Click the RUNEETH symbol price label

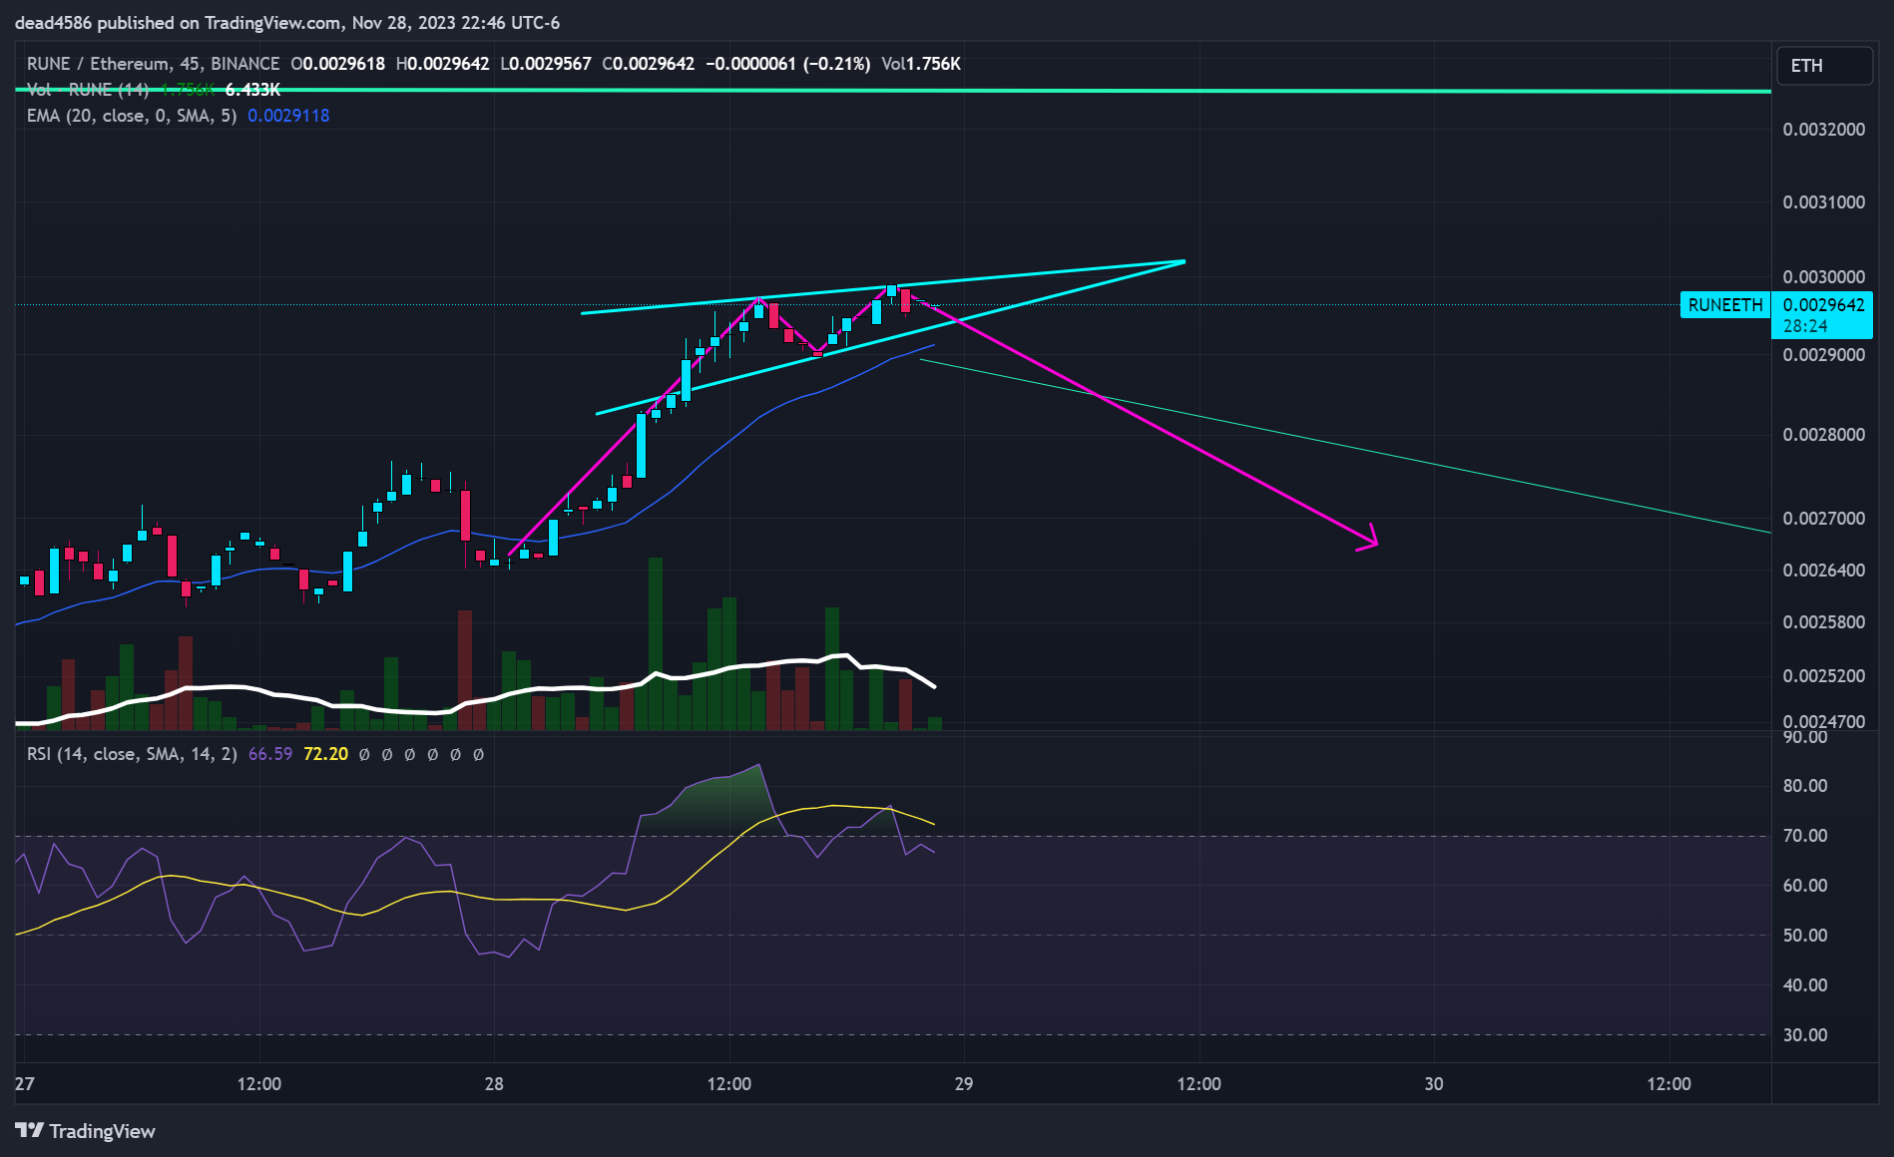click(1725, 305)
